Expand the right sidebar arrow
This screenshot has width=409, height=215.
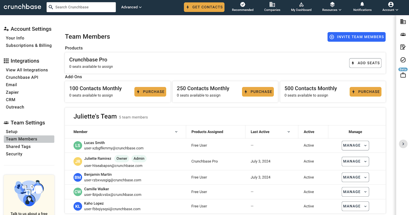(403, 144)
